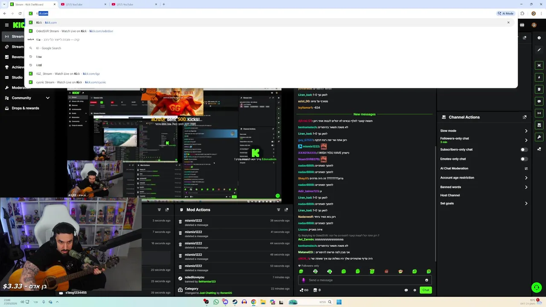The width and height of the screenshot is (546, 307).
Task: Toggle the lightning bolt panel icon
Action: point(539,78)
